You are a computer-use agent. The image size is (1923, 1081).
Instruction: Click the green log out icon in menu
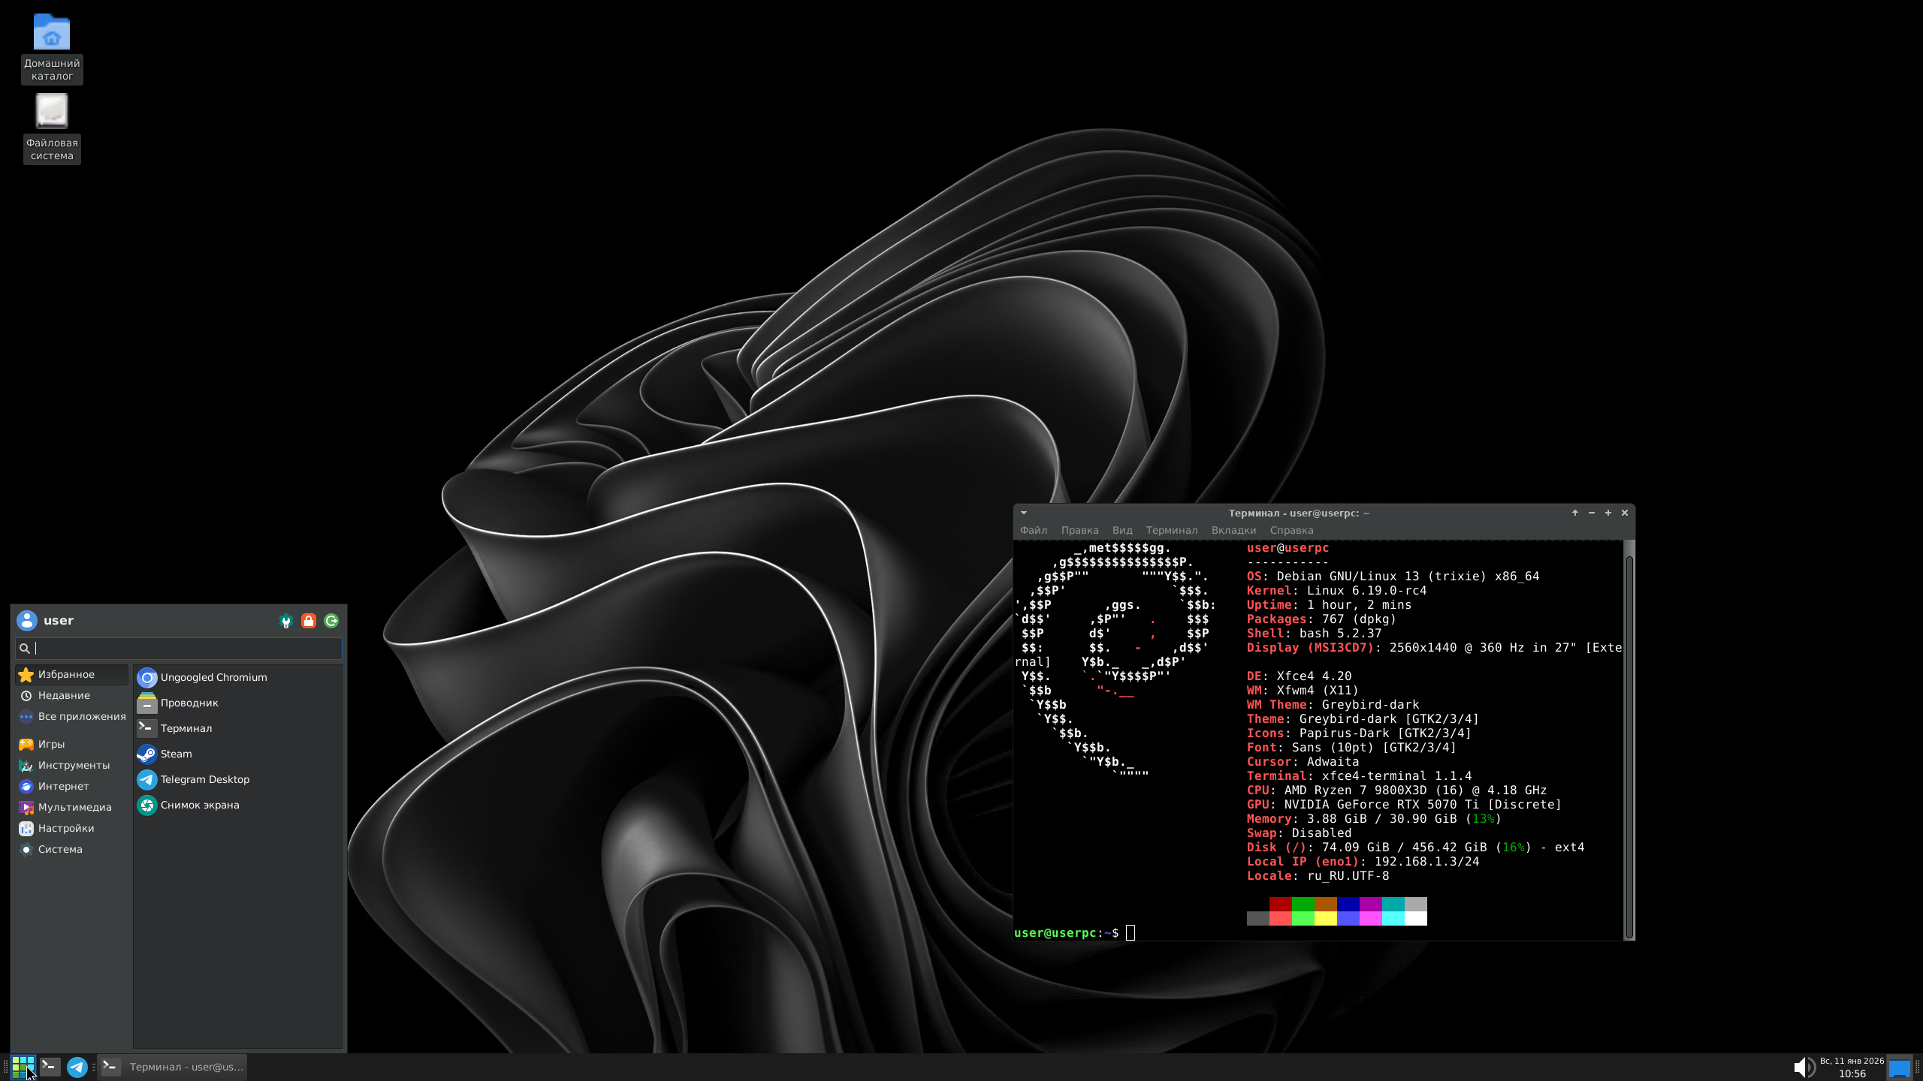click(x=331, y=621)
